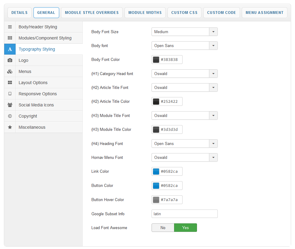
Task: Open the Layout Options section
Action: [x=33, y=83]
